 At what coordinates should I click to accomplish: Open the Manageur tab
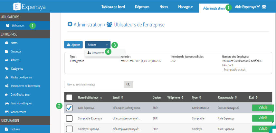(186, 7)
